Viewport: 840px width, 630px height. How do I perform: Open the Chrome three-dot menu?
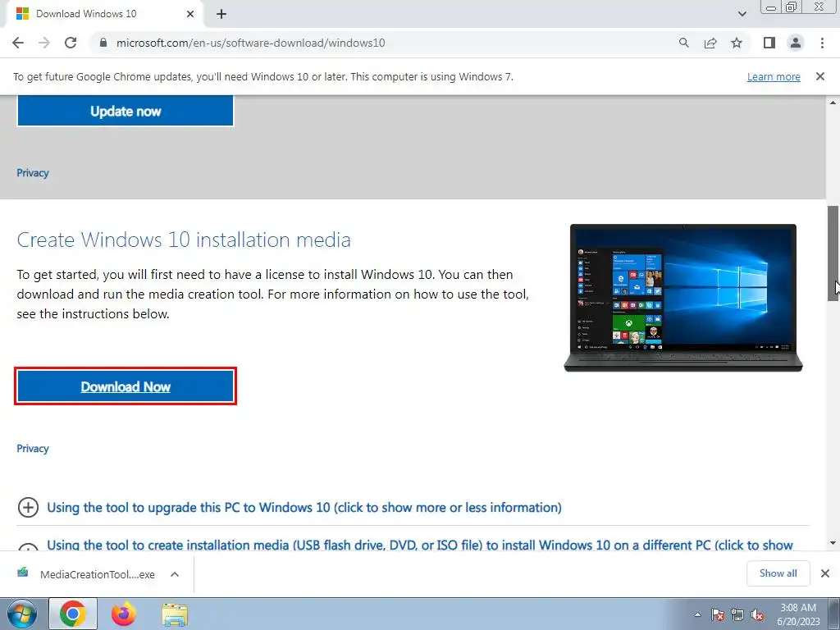click(x=822, y=43)
